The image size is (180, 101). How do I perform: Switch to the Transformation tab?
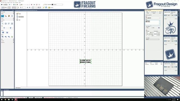(154, 12)
